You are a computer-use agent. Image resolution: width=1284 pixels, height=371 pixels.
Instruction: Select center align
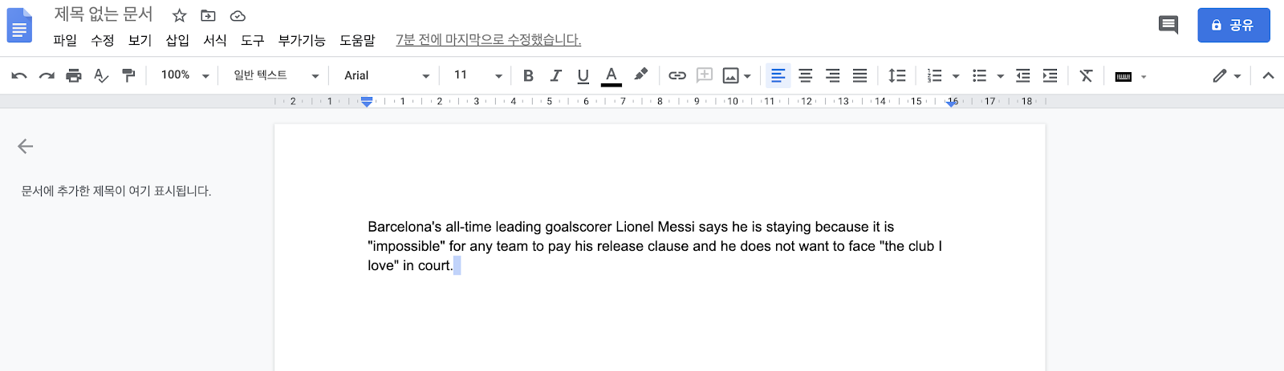click(x=805, y=75)
